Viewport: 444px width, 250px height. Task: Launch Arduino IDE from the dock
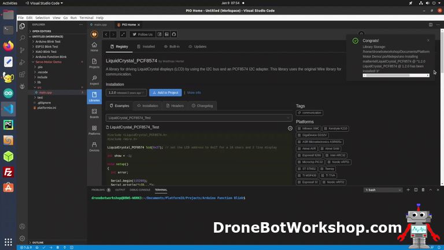tap(8, 93)
